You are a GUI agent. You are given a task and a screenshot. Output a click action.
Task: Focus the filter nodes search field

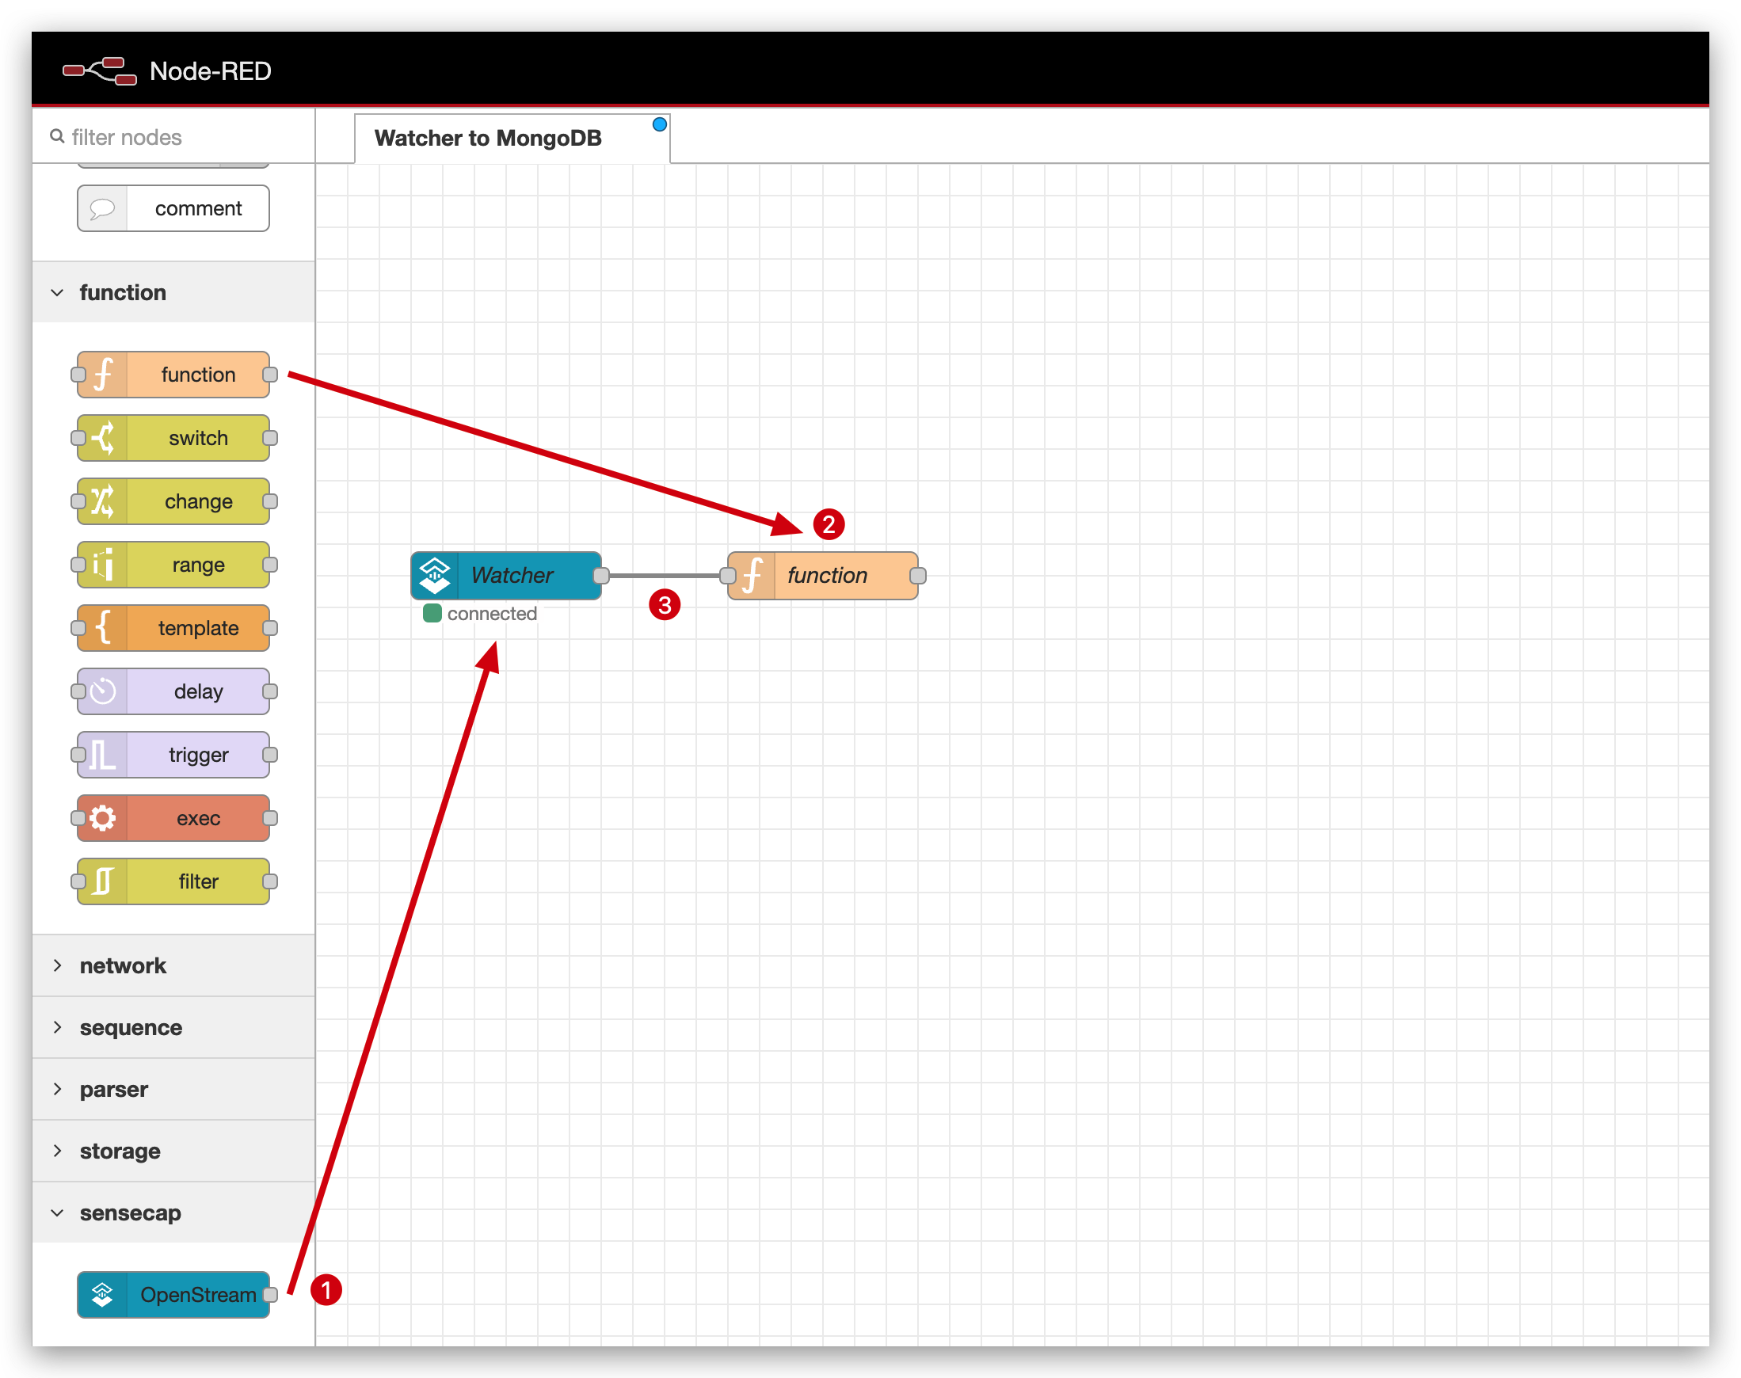pyautogui.click(x=173, y=137)
